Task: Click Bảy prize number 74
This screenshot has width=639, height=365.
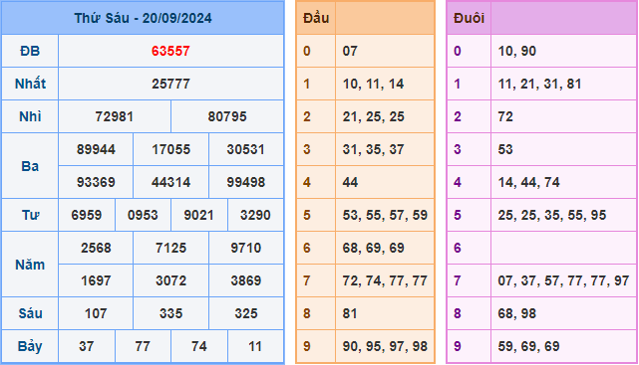Action: 198,346
